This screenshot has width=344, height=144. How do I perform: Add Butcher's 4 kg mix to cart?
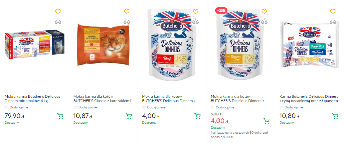[60, 116]
